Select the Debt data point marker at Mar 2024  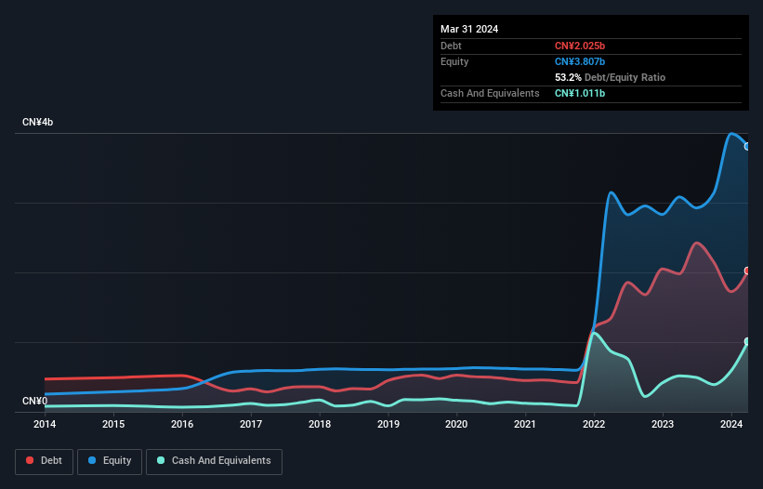(x=747, y=271)
